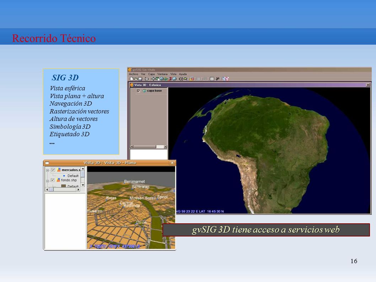Click the Rojas label on the map
The width and height of the screenshot is (376, 282).
[111, 198]
